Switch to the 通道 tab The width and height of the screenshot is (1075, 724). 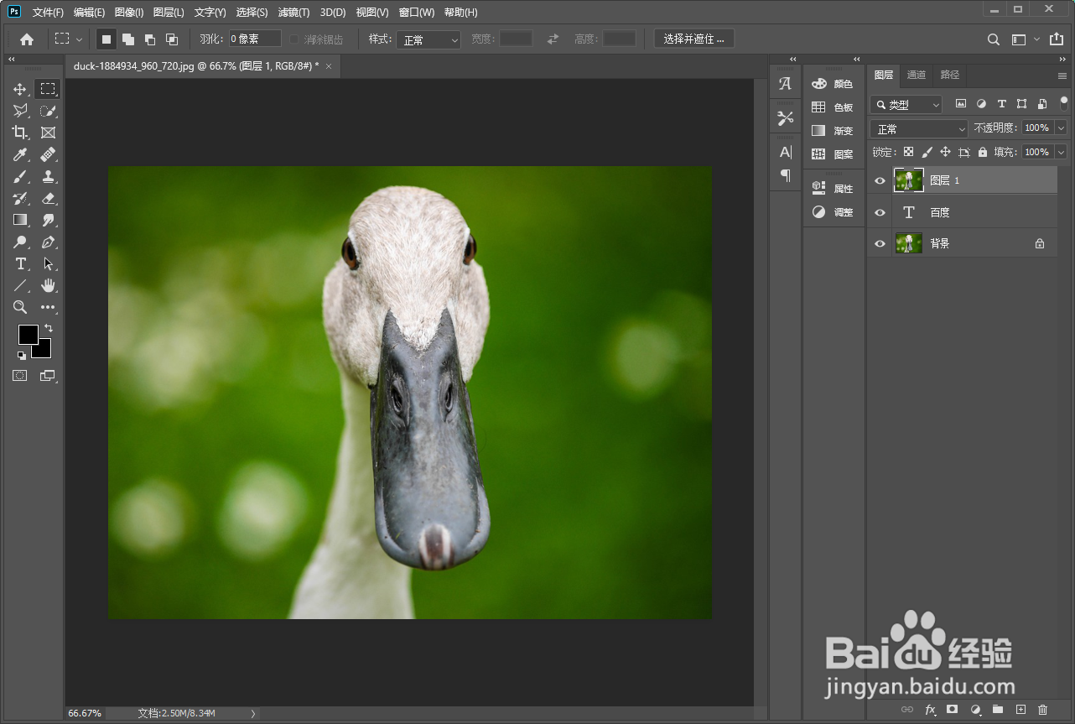pyautogui.click(x=917, y=75)
